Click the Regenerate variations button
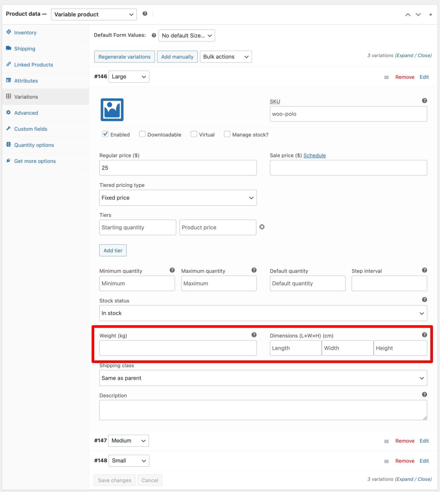The width and height of the screenshot is (440, 492). click(124, 57)
